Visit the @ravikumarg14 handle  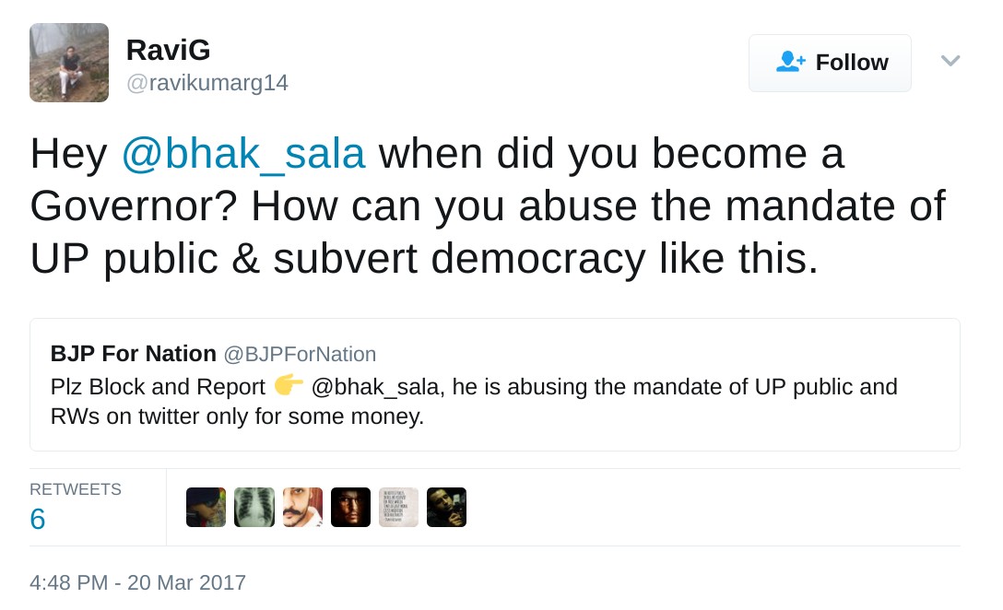pos(207,83)
